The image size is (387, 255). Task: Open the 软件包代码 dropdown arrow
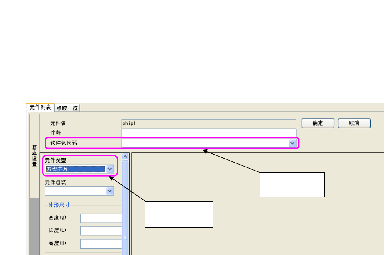click(x=292, y=143)
